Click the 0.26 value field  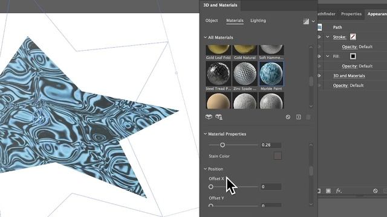click(x=271, y=145)
